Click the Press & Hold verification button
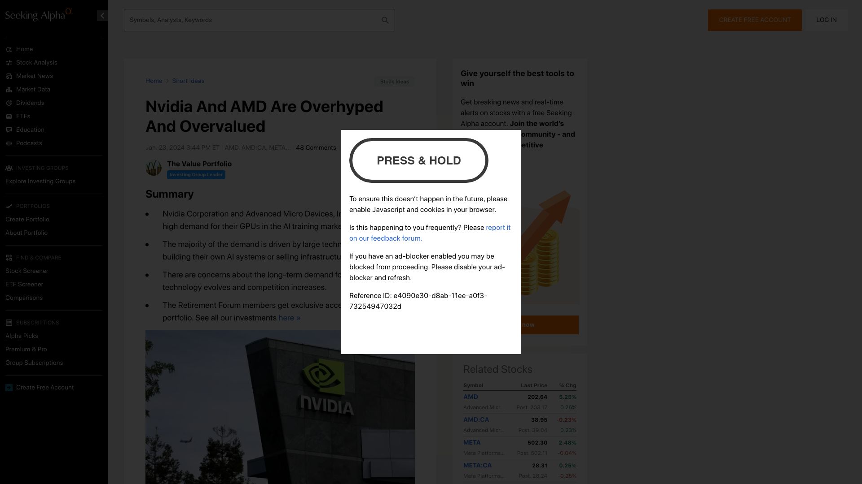This screenshot has height=484, width=862. 419,160
